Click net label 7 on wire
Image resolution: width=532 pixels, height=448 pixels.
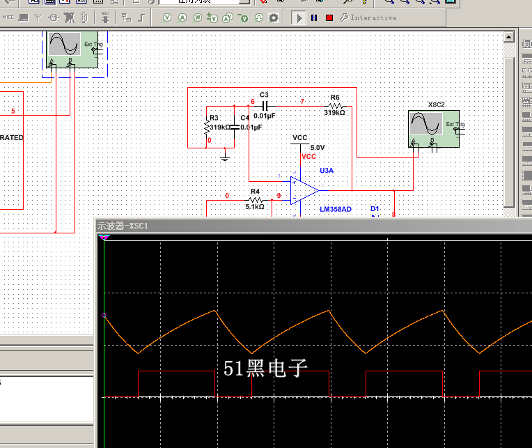tap(302, 102)
